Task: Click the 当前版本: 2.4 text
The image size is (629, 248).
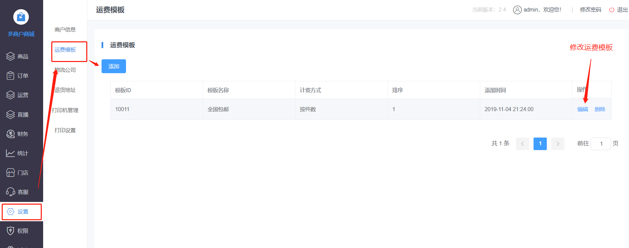Action: coord(489,10)
